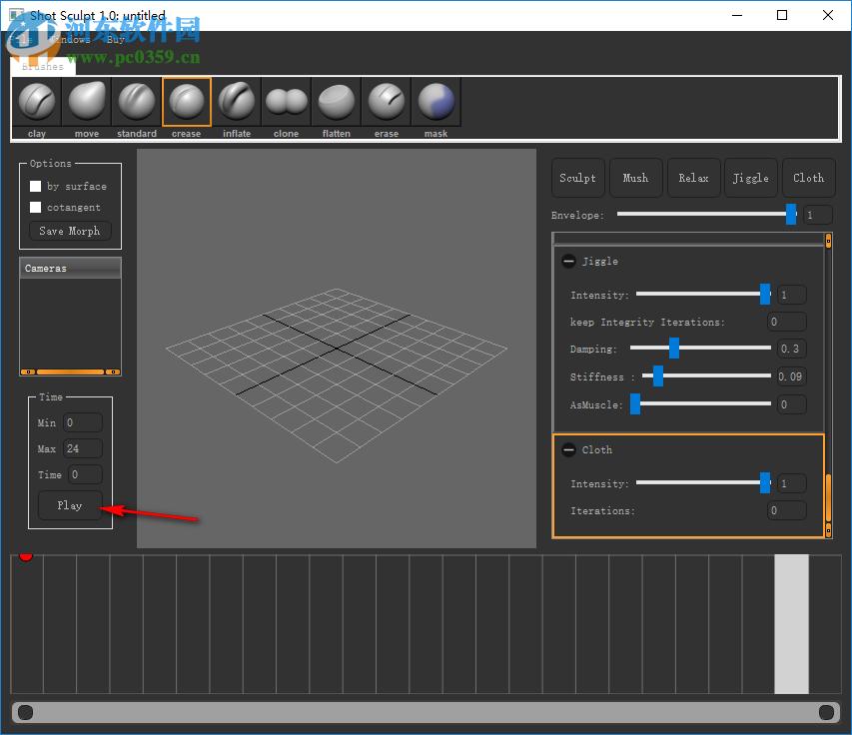Collapse the Cloth section

568,450
